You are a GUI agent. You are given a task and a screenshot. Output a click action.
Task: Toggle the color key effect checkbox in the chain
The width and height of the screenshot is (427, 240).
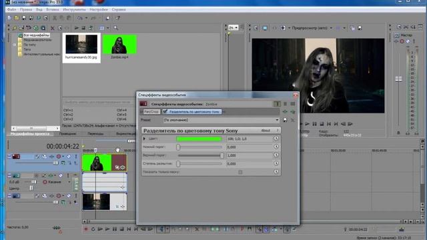pos(165,111)
